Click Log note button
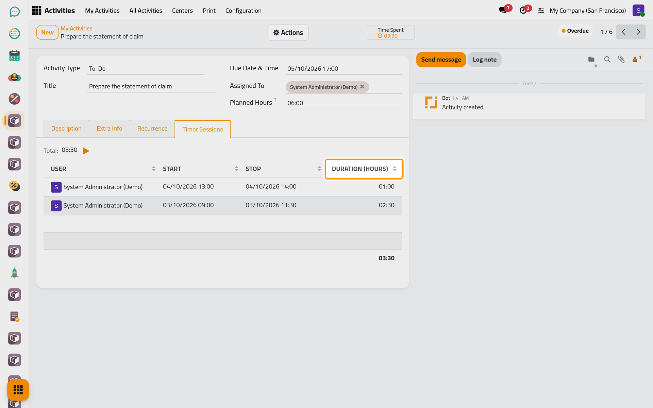The image size is (653, 408). point(485,60)
